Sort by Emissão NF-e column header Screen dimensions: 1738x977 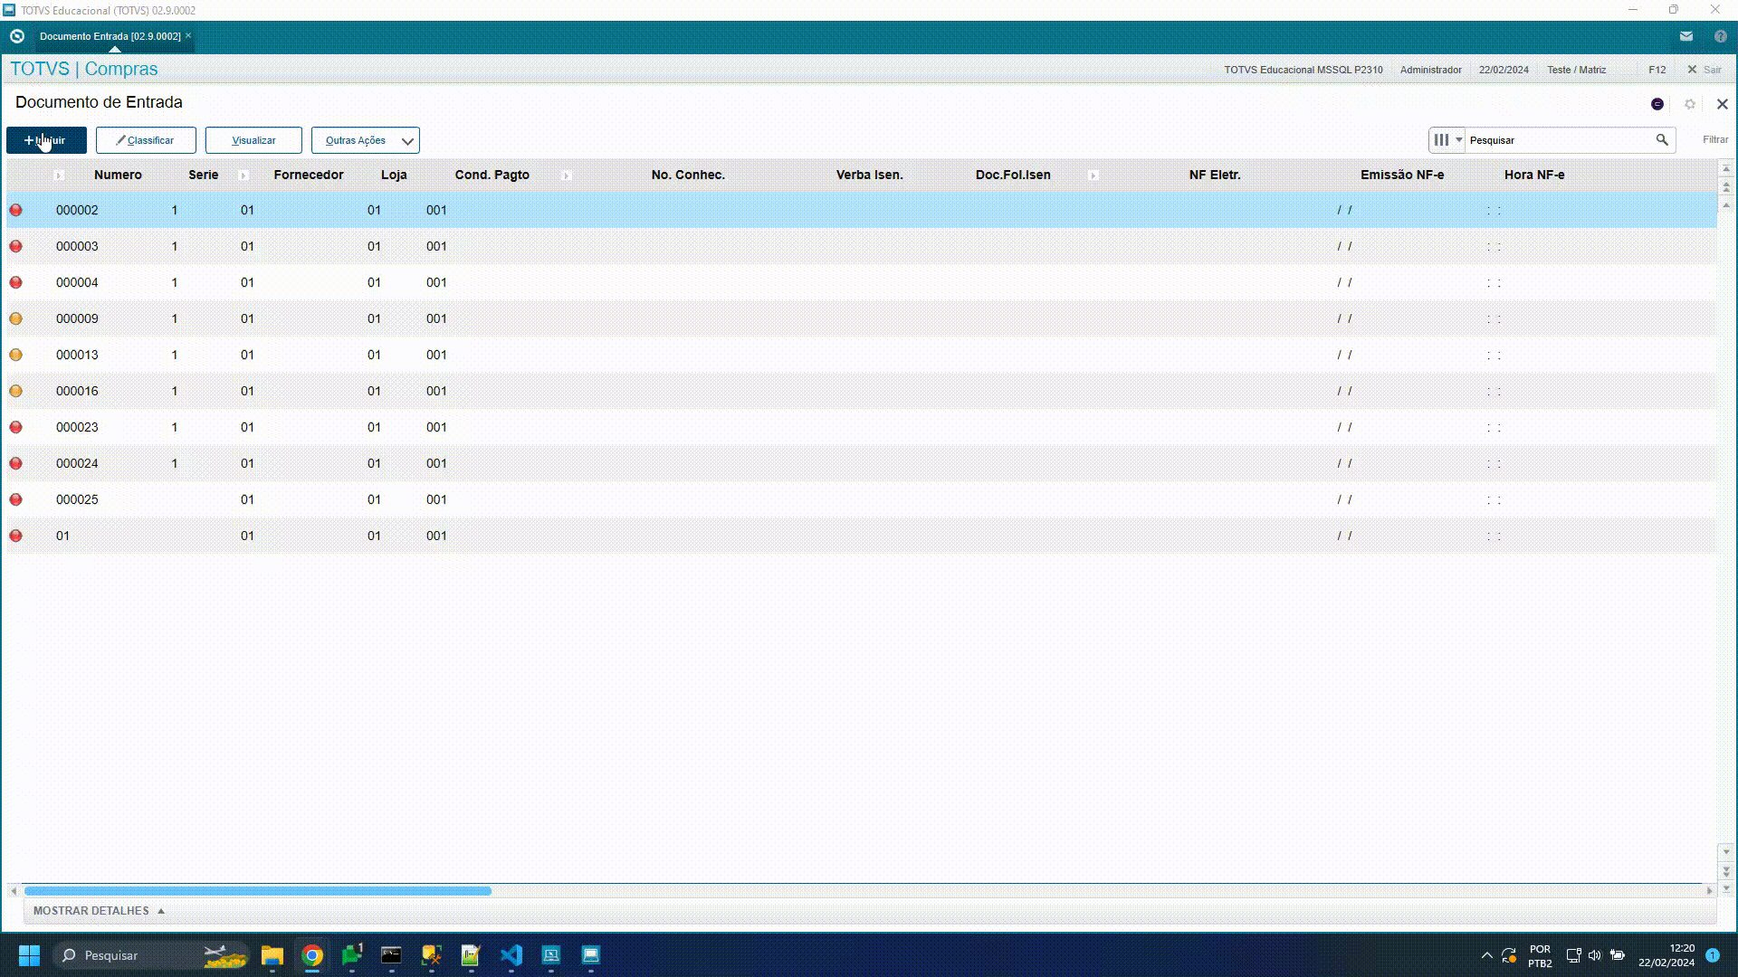pyautogui.click(x=1402, y=175)
